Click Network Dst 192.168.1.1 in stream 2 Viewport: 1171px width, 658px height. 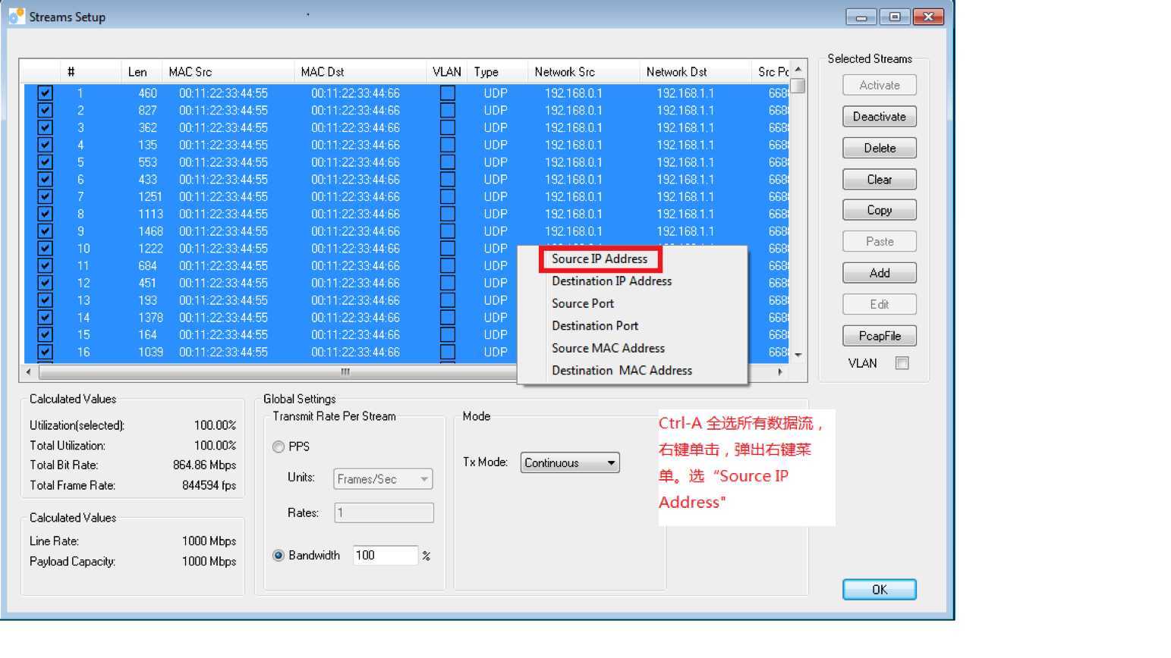[x=685, y=111]
